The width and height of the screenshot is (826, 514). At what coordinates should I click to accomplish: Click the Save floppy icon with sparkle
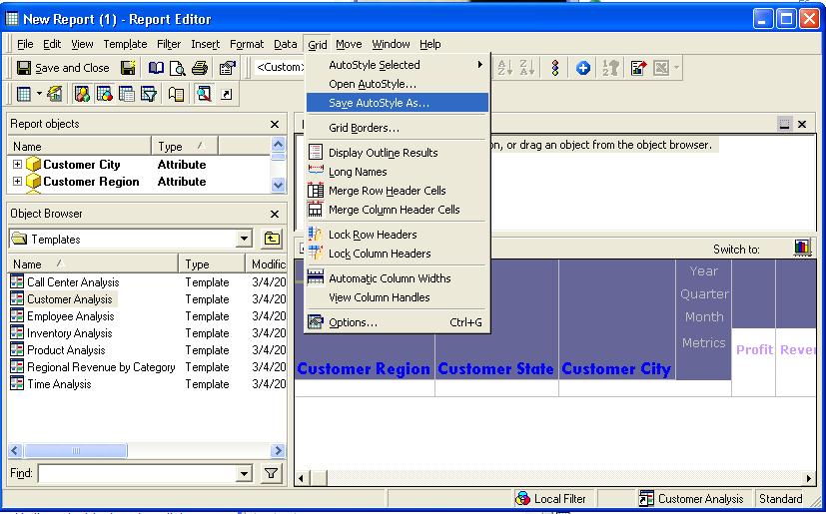[128, 68]
